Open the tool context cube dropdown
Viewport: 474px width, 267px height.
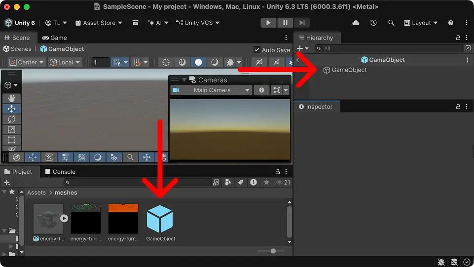click(x=11, y=85)
